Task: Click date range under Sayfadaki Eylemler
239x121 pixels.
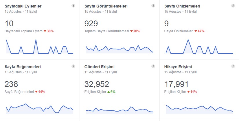Action: 21,12
